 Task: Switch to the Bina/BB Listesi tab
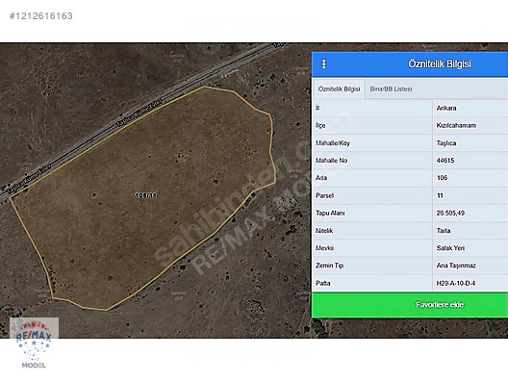point(391,89)
